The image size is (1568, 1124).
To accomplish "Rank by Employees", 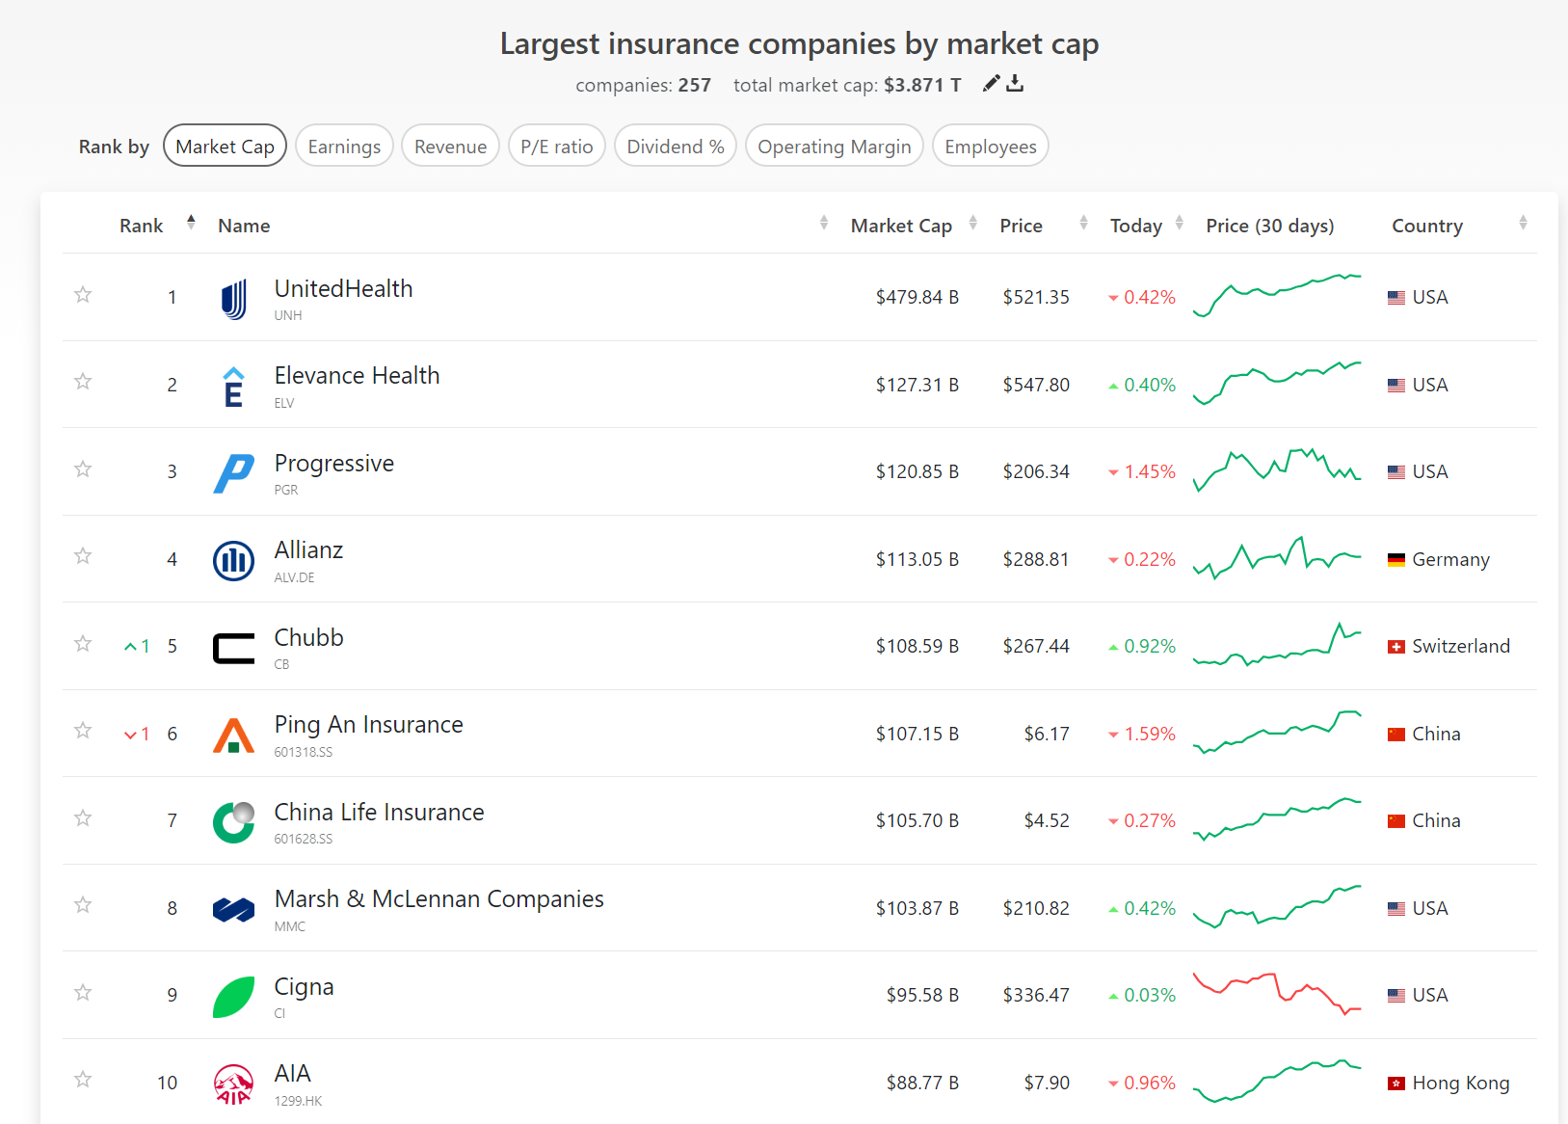I will (990, 146).
